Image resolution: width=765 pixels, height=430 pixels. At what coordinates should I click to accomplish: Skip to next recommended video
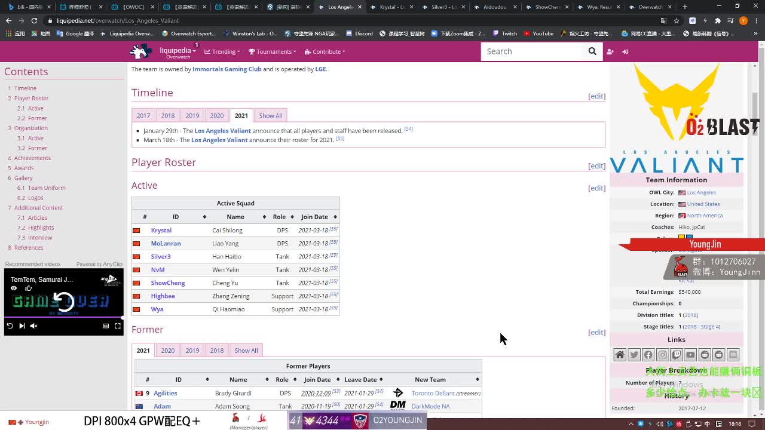[x=22, y=325]
